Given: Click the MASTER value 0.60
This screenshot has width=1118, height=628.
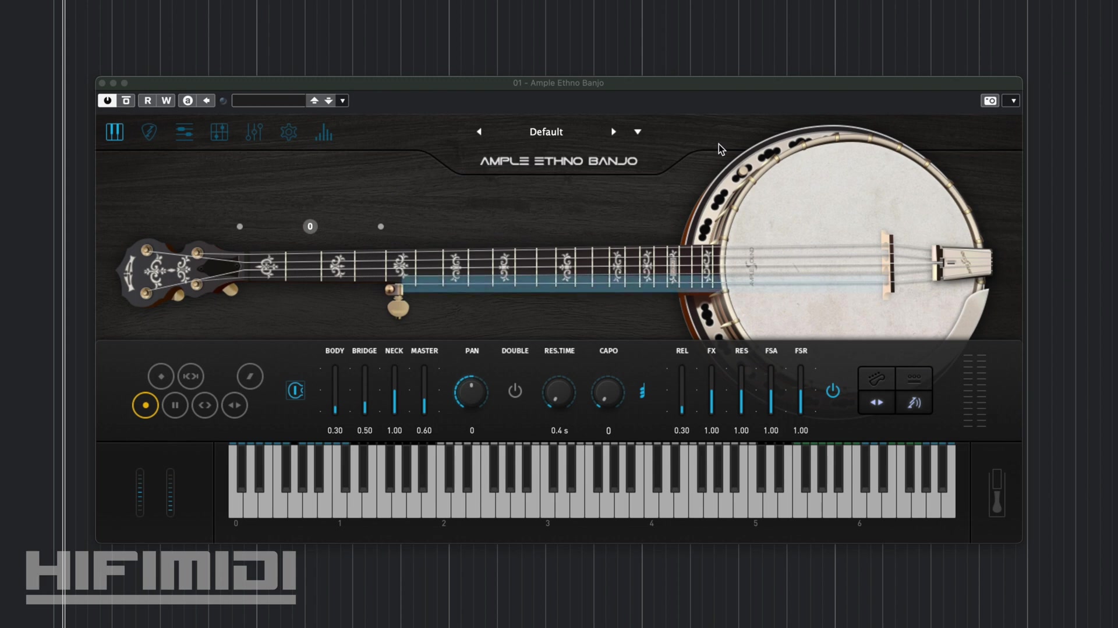Looking at the screenshot, I should 424,431.
